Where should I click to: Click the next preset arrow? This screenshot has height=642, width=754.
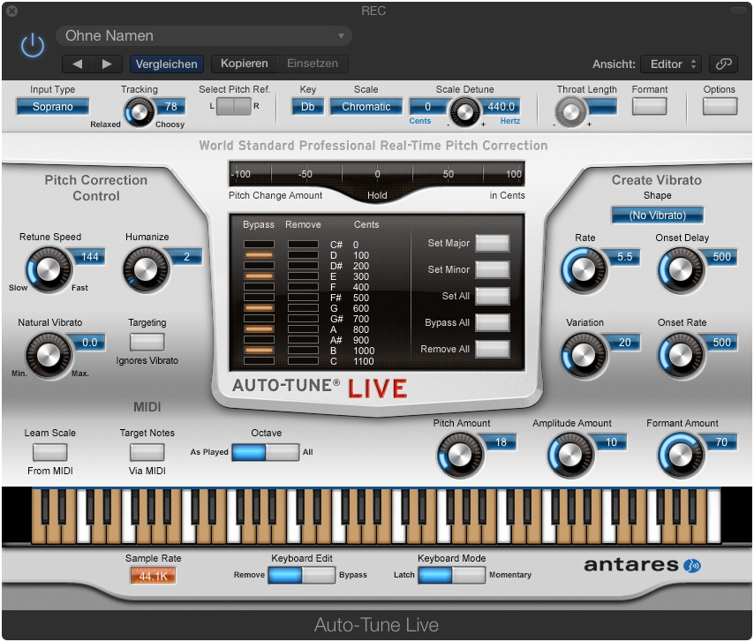(107, 64)
